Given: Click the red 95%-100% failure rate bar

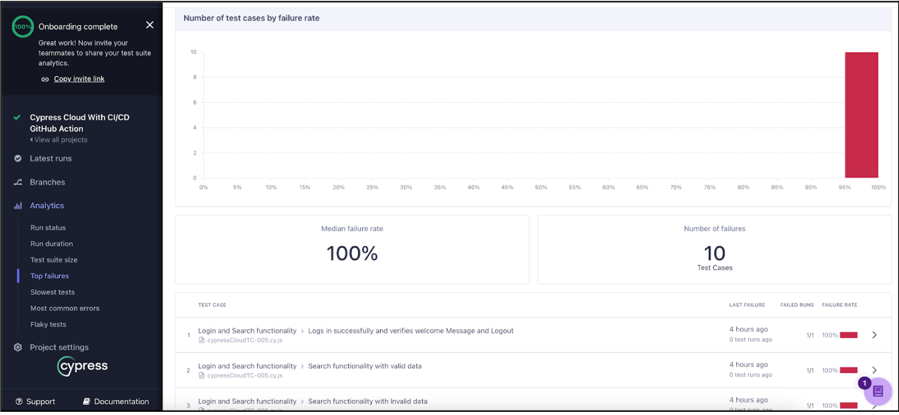Looking at the screenshot, I should (x=861, y=115).
